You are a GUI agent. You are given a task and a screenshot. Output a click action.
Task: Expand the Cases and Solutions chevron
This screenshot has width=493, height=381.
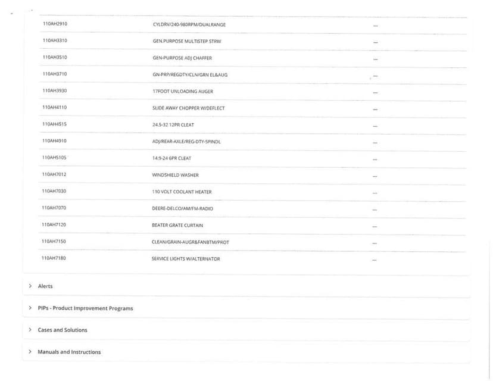(x=30, y=330)
